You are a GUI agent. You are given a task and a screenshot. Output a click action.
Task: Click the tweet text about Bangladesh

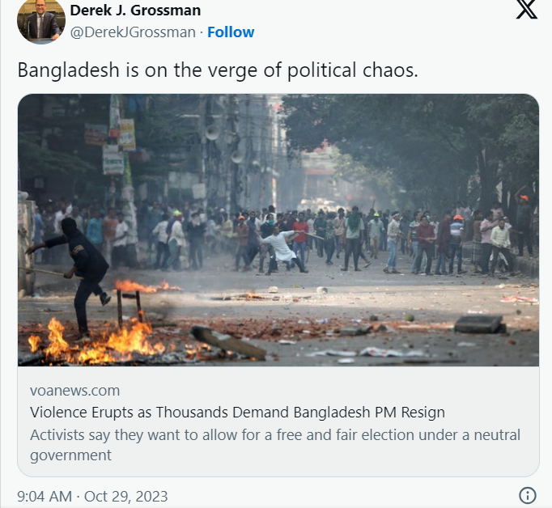[218, 70]
